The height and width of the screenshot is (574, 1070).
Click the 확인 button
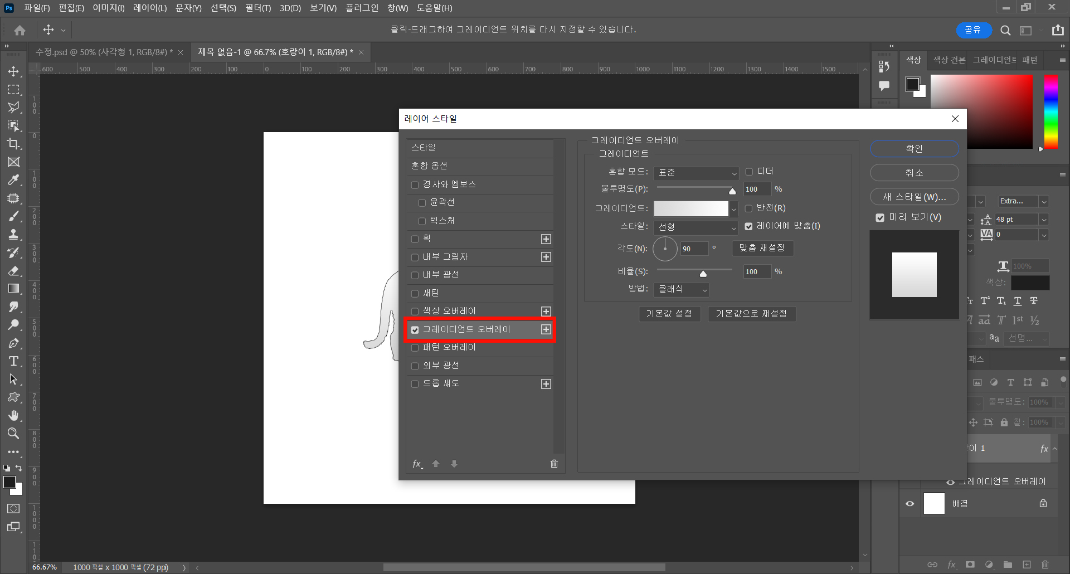915,149
